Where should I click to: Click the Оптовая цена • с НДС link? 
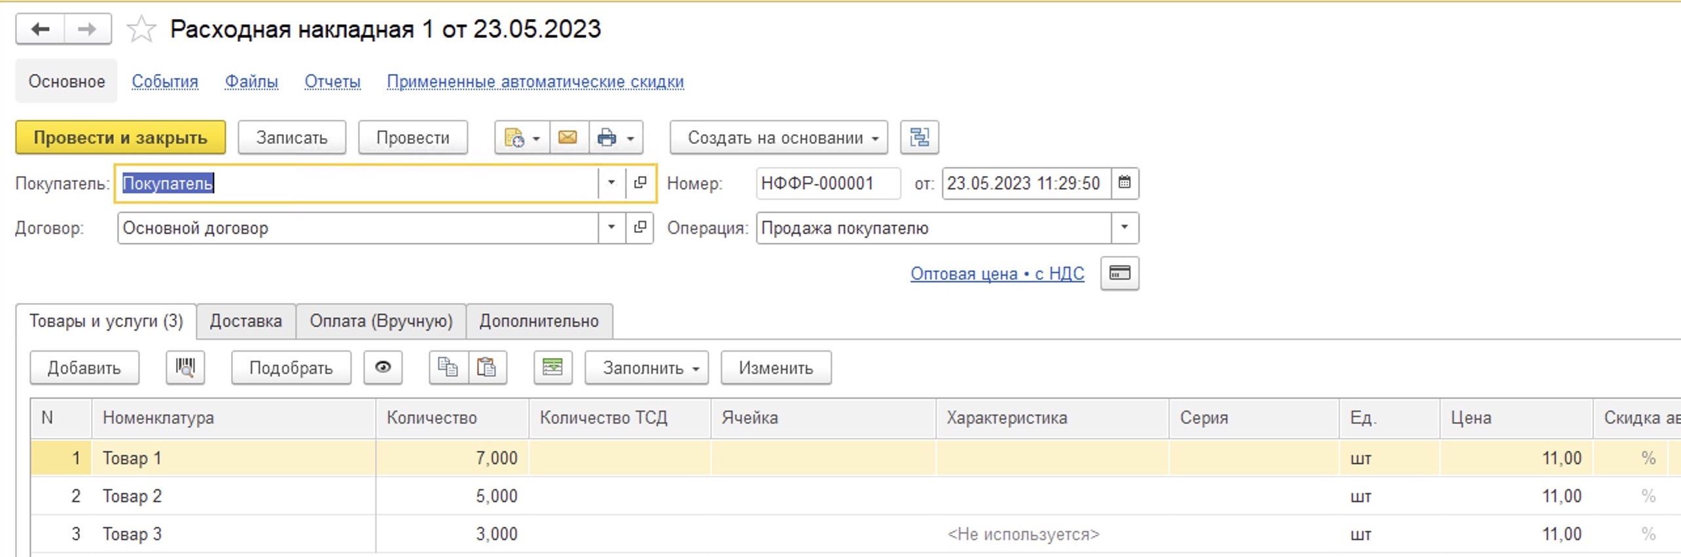coord(998,274)
